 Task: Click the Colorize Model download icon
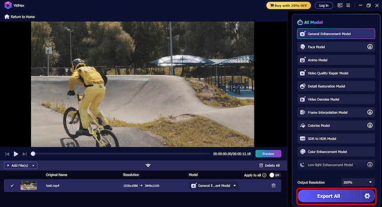point(370,125)
